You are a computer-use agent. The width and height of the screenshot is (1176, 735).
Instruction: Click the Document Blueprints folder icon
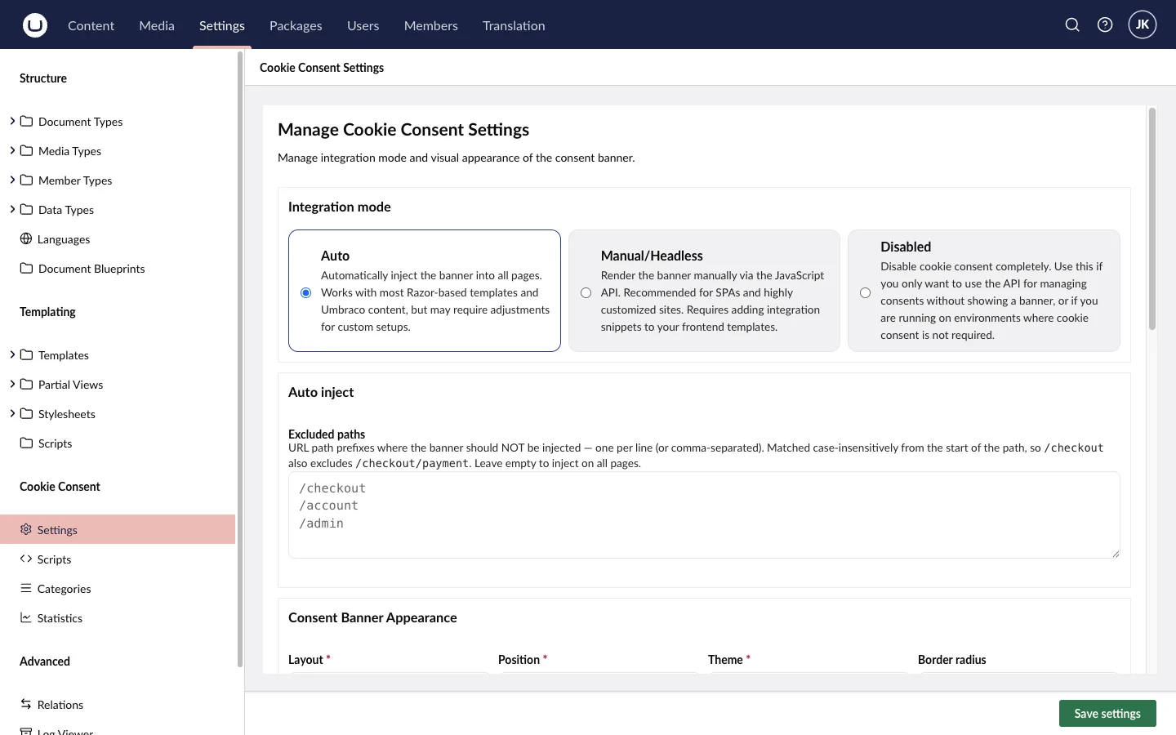point(26,269)
